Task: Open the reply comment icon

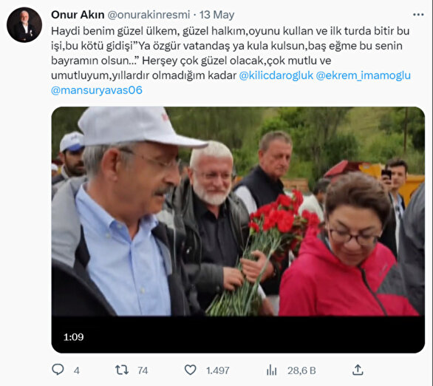Action: 58,370
